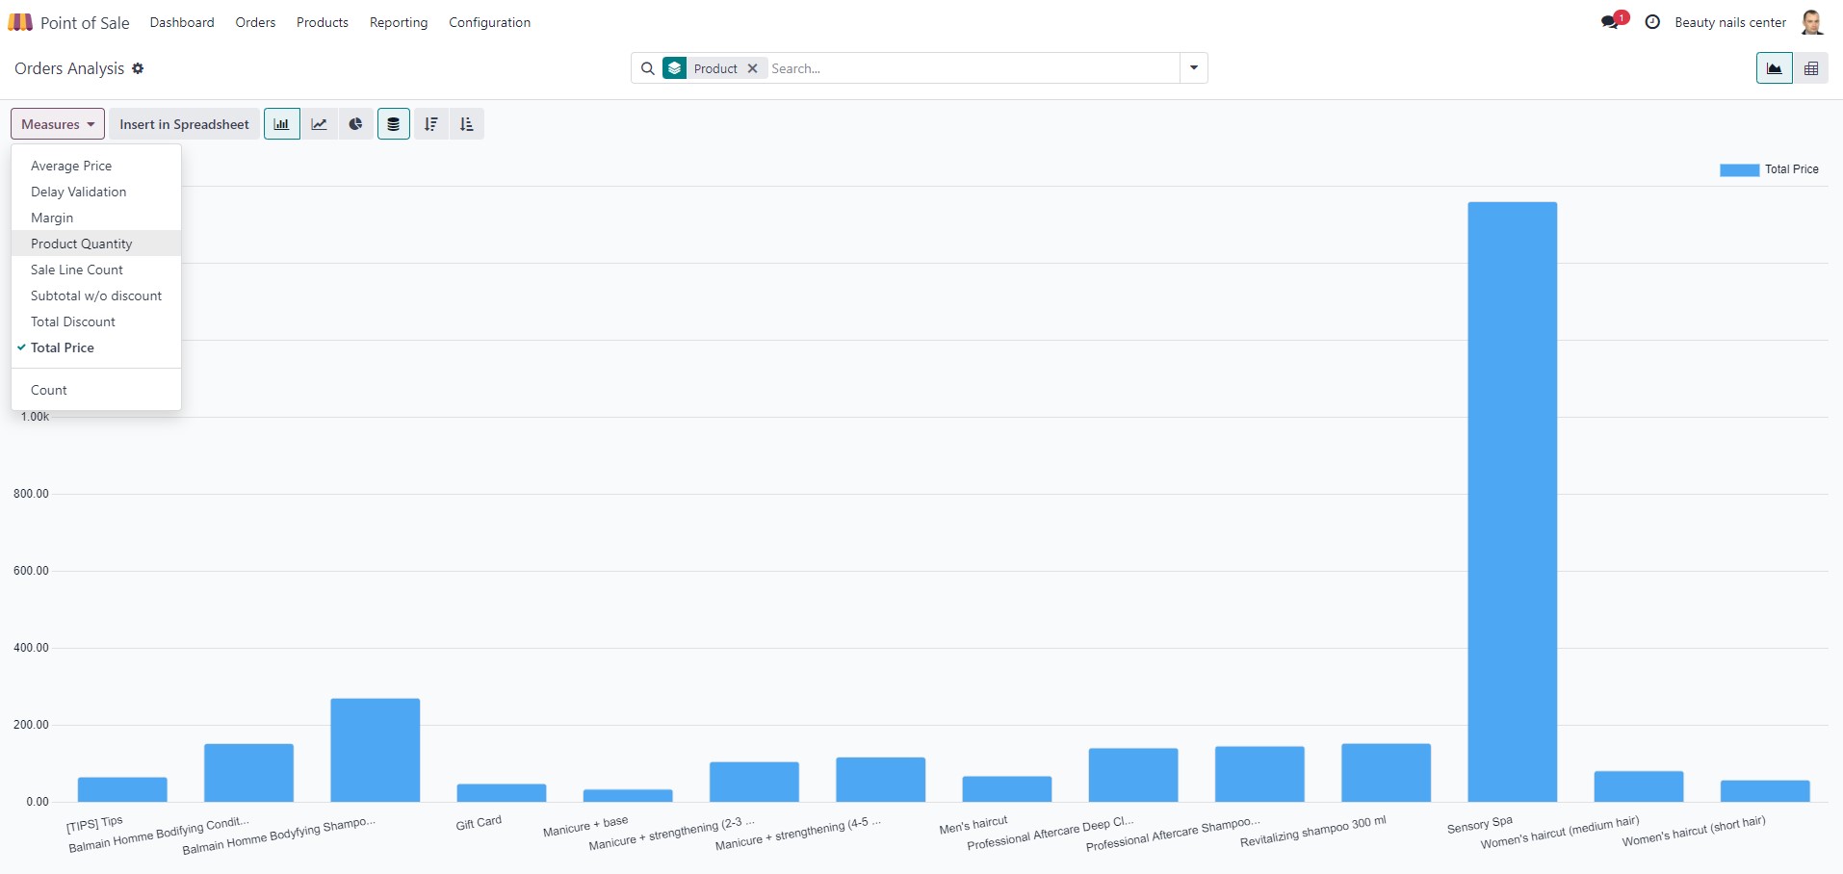Remove the Product group-by filter tag
Image resolution: width=1843 pixels, height=874 pixels.
pos(753,68)
